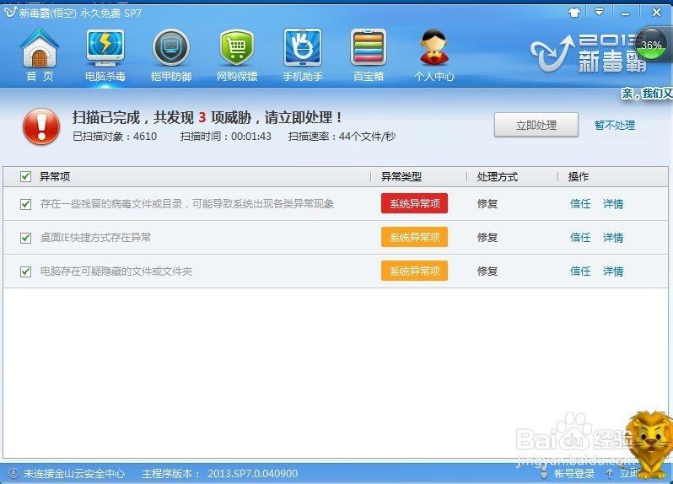This screenshot has width=673, height=484.
Task: Select the residual virus files description text
Action: (x=187, y=203)
